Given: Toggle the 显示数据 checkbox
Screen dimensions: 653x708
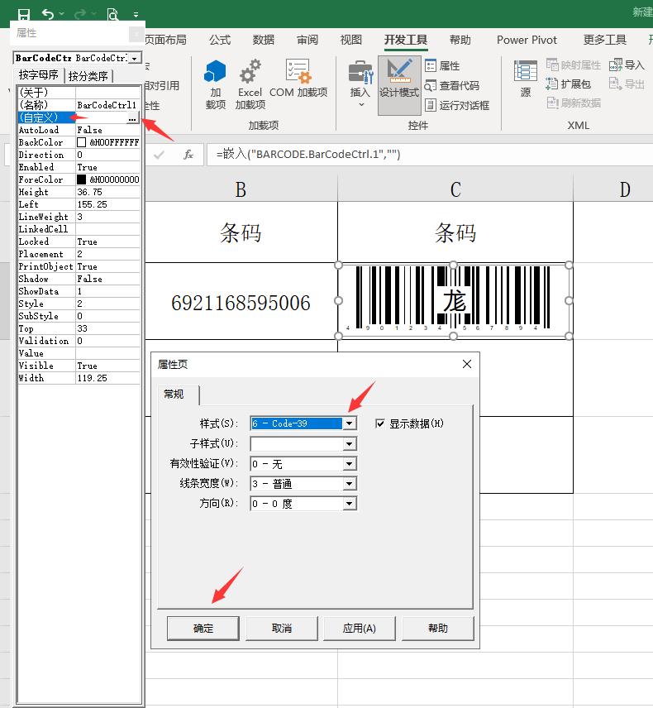Looking at the screenshot, I should click(380, 423).
